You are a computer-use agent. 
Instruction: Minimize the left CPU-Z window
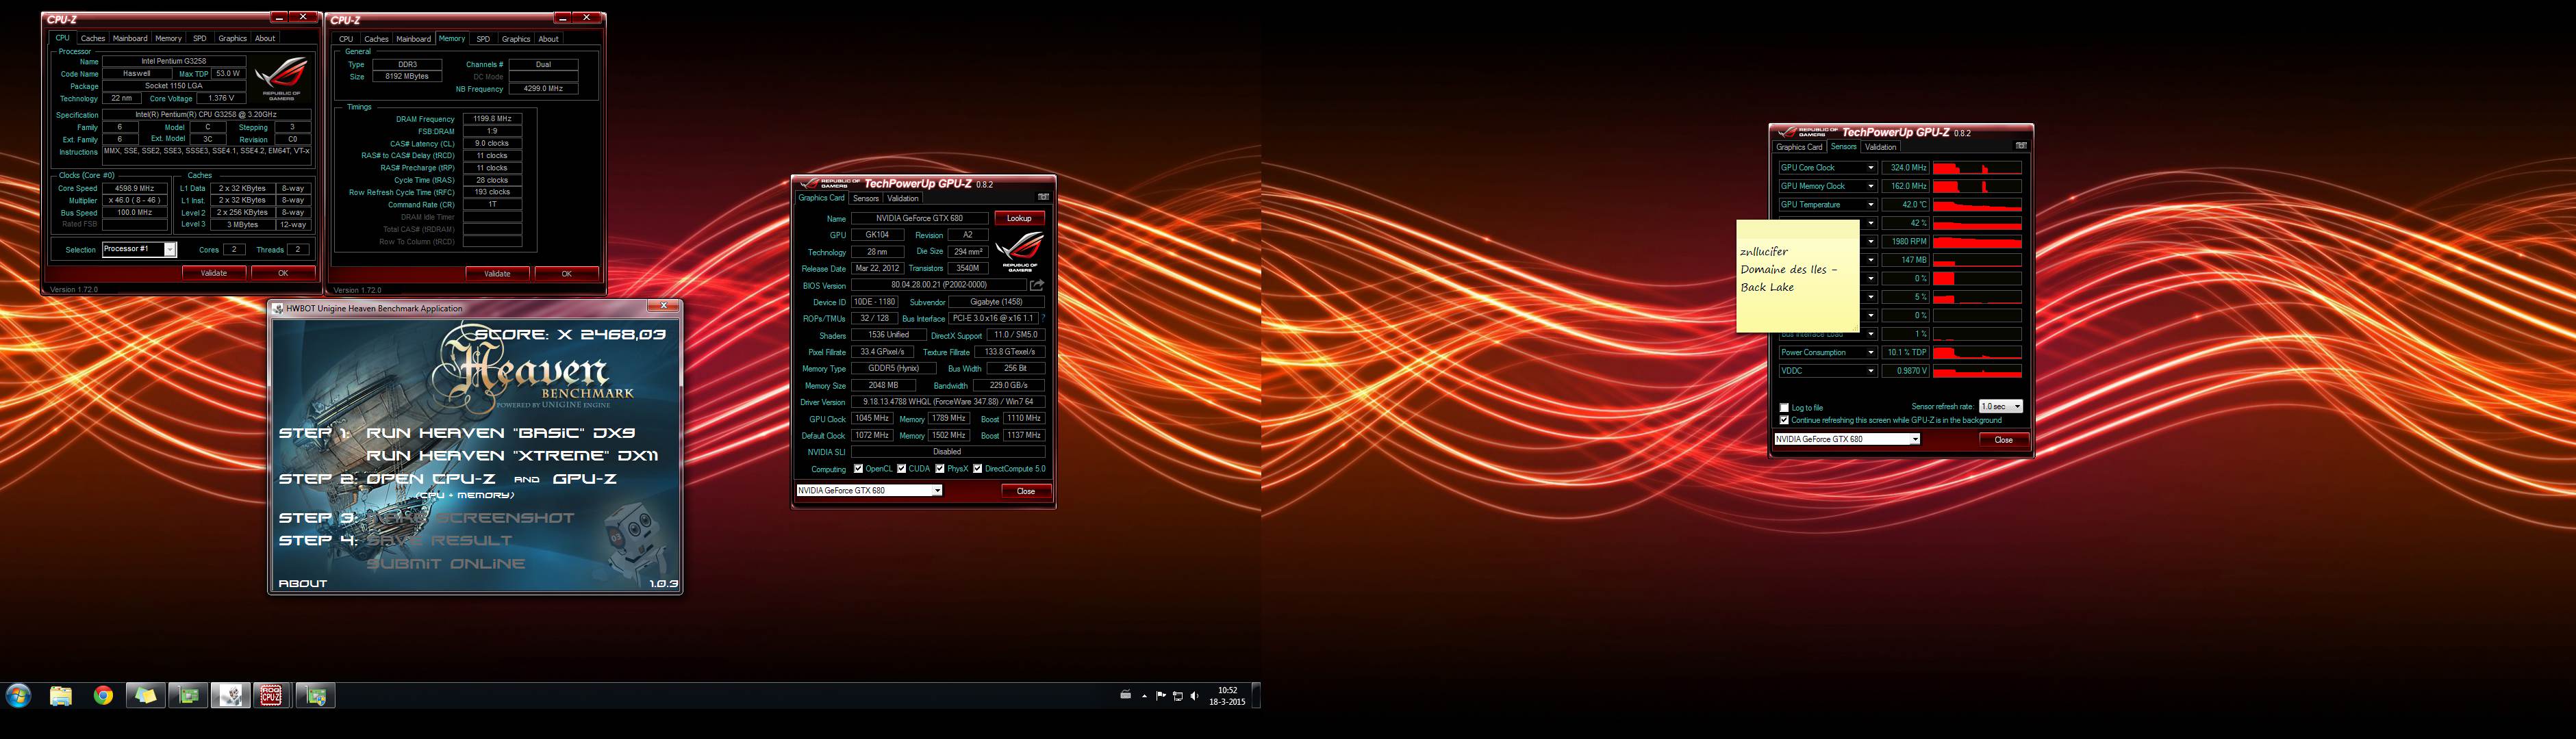[280, 18]
